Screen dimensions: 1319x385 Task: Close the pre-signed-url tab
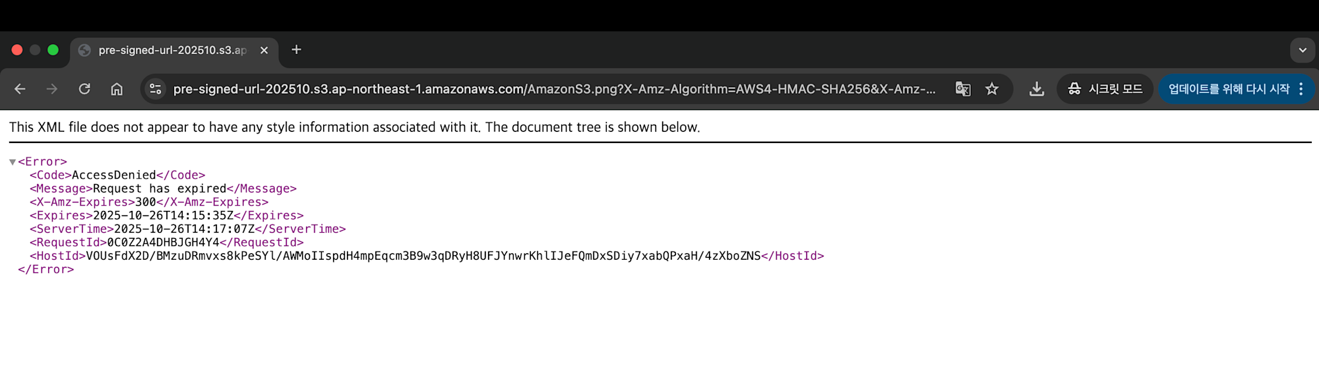(264, 50)
